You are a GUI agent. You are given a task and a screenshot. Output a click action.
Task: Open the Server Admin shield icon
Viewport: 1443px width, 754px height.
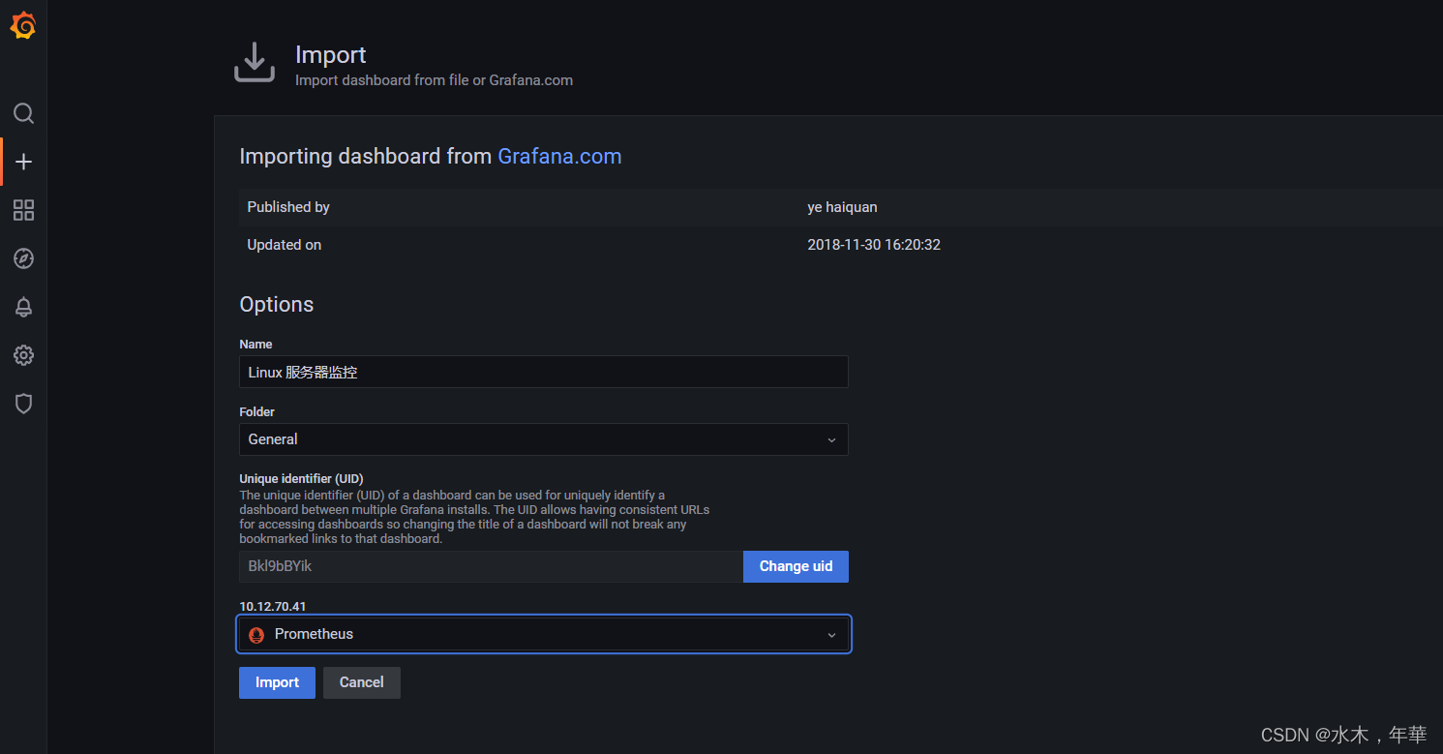24,404
